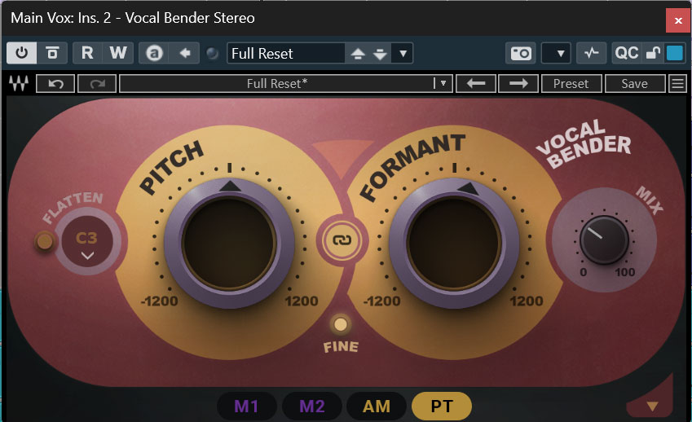Click the camera snapshot icon
This screenshot has height=422, width=692.
coord(521,54)
